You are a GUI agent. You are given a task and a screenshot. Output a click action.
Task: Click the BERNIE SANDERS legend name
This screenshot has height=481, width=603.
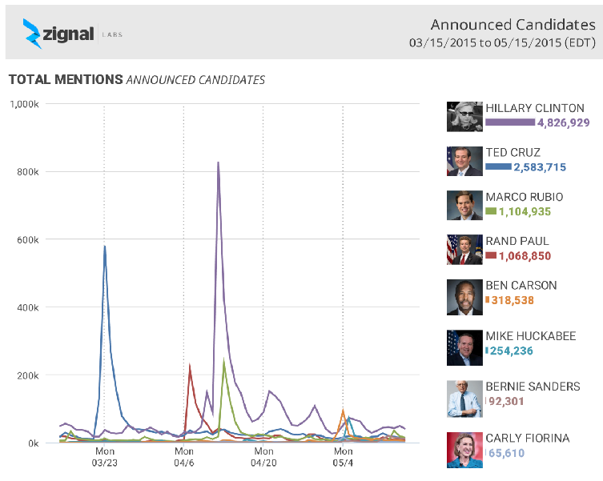tap(533, 387)
